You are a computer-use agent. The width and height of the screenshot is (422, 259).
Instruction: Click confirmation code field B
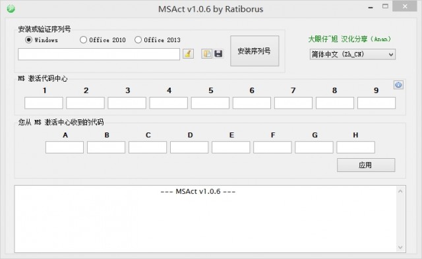pos(106,148)
